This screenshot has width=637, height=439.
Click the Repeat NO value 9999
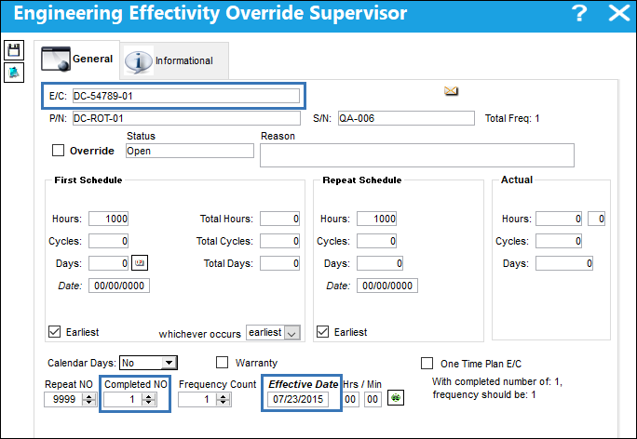click(63, 399)
